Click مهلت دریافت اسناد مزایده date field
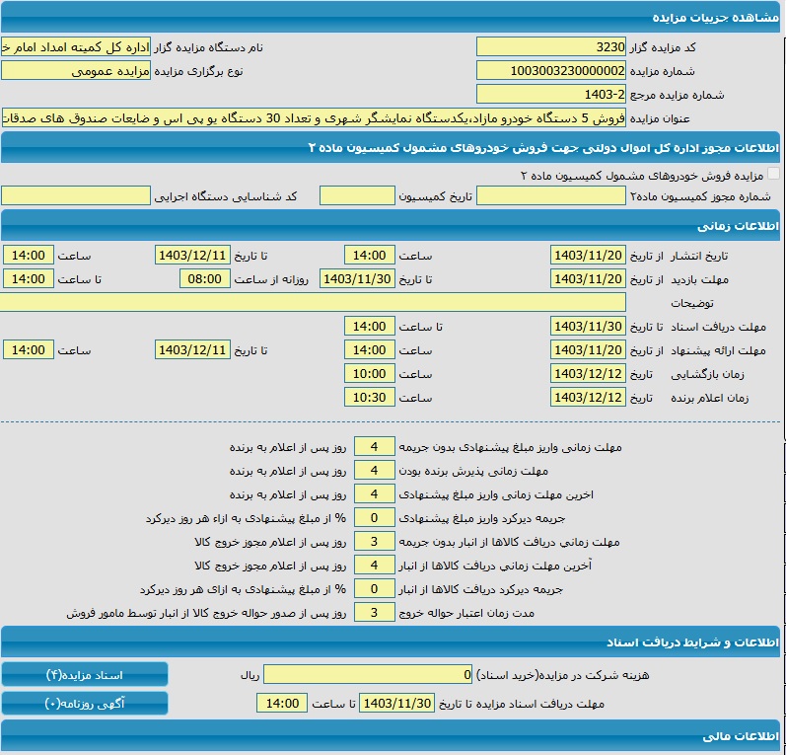This screenshot has height=755, width=786. tap(397, 703)
